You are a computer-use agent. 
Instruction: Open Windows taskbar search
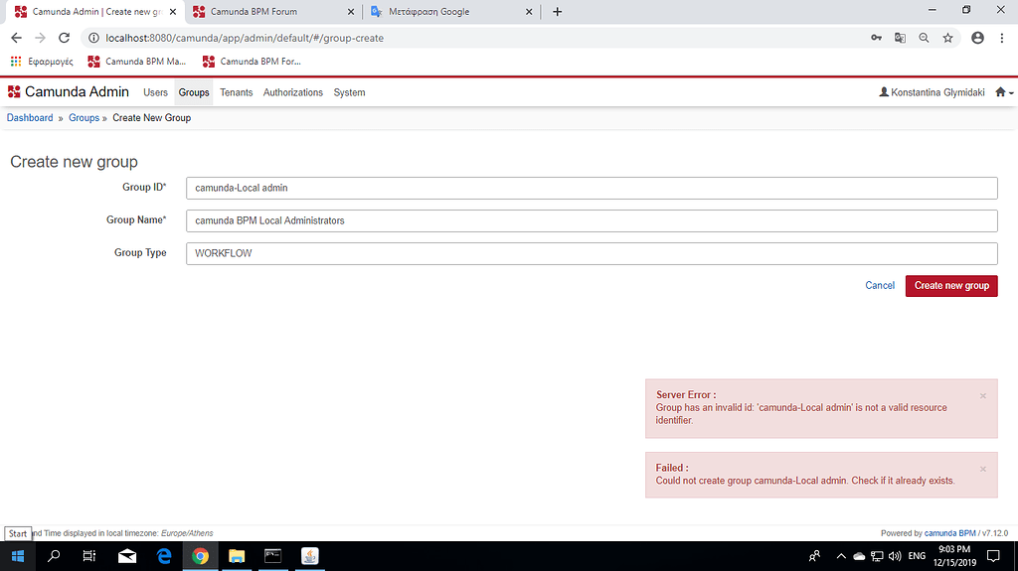point(54,556)
